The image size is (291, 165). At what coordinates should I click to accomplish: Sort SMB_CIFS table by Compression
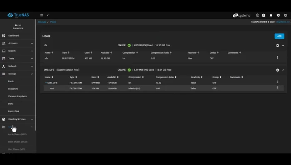[x=136, y=77]
